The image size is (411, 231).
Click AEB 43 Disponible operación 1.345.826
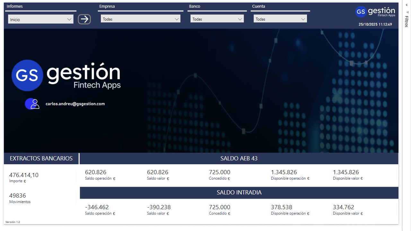[284, 172]
